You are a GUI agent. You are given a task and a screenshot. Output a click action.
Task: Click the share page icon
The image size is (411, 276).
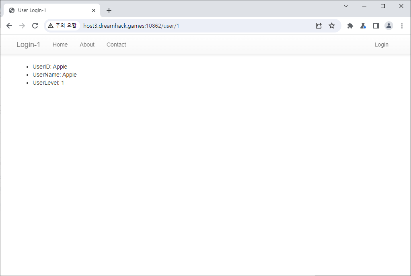(x=319, y=26)
